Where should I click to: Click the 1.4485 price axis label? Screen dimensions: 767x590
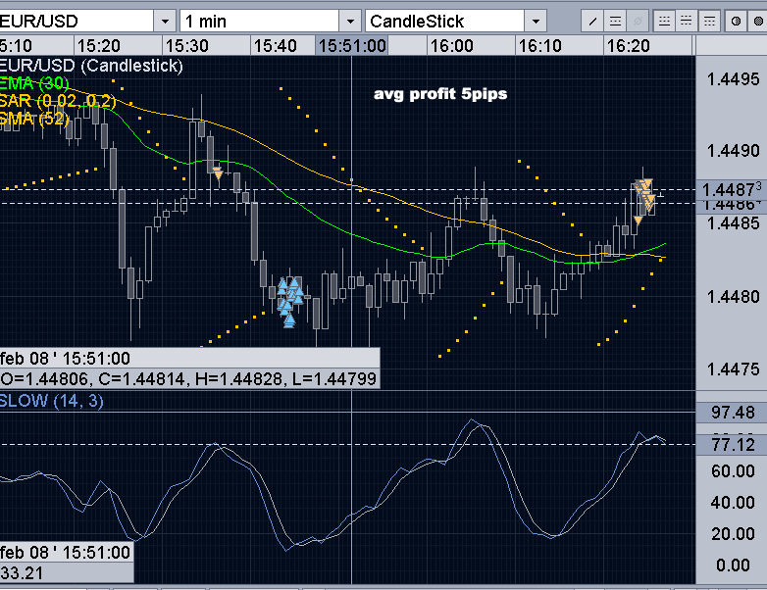(x=734, y=223)
